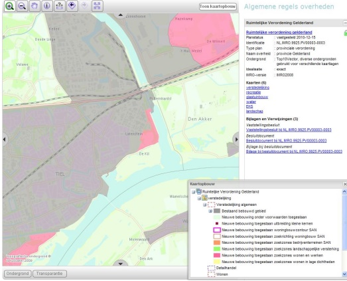Collapse the Ruimtelijke Verordening Gelderland tree node
The image size is (347, 281).
tap(194, 192)
